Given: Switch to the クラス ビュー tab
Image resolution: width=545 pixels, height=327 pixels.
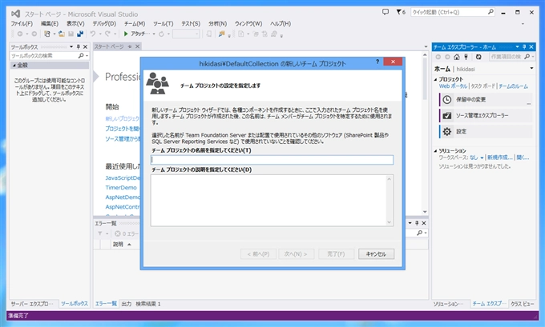Looking at the screenshot, I should point(522,304).
